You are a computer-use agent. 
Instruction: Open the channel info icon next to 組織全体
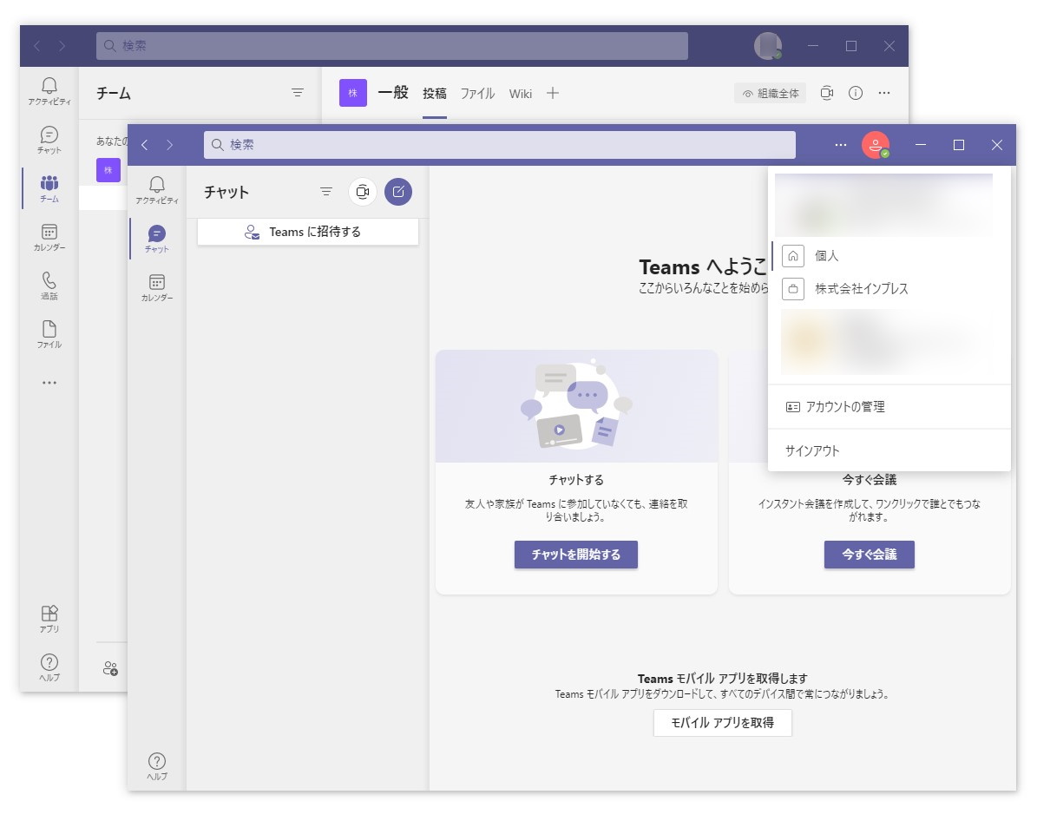tap(855, 93)
